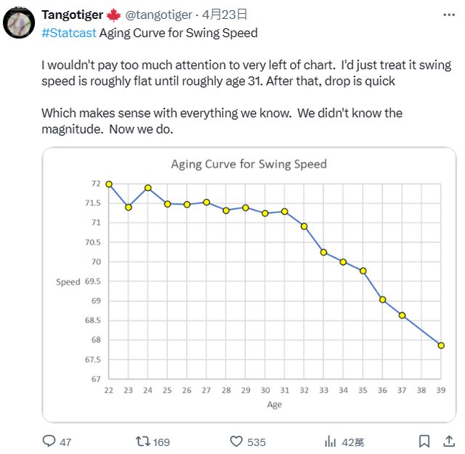Click the yellow data point at age 22
Image resolution: width=465 pixels, height=454 pixels.
tap(109, 184)
